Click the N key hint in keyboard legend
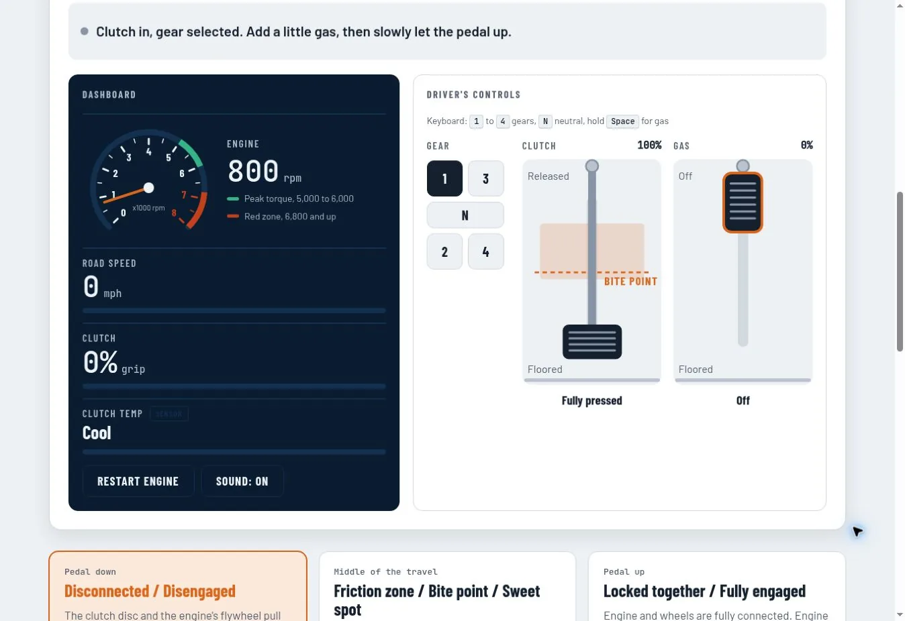The image size is (905, 621). [545, 121]
